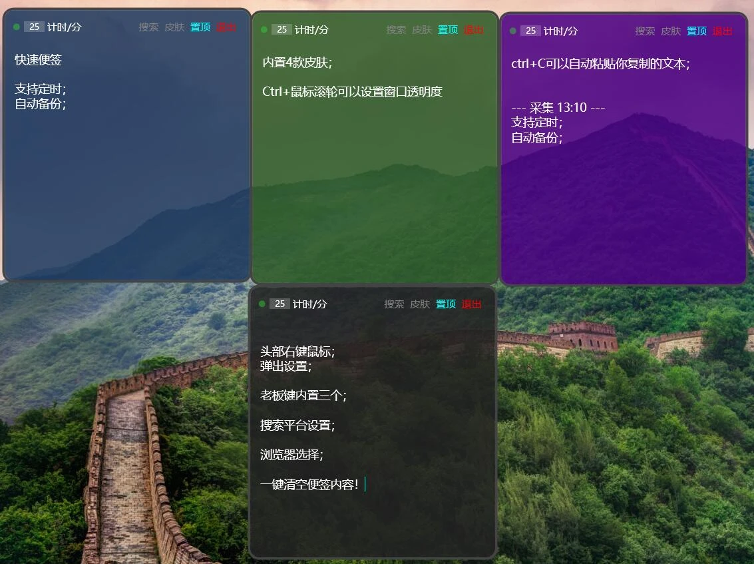The width and height of the screenshot is (754, 564).
Task: Toggle 置顶 always-on-top for green note
Action: click(x=448, y=30)
